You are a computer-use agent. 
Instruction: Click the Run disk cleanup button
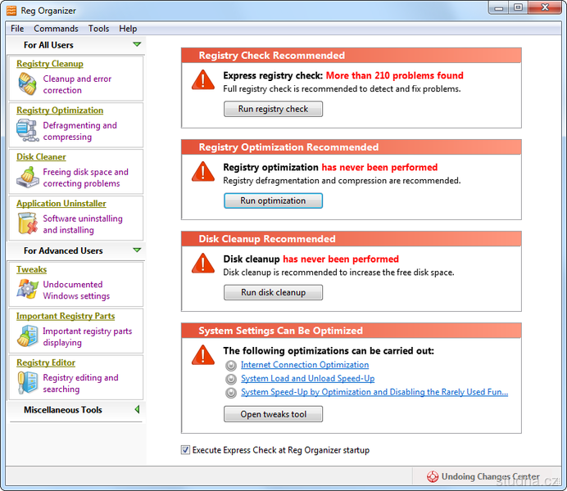click(273, 292)
